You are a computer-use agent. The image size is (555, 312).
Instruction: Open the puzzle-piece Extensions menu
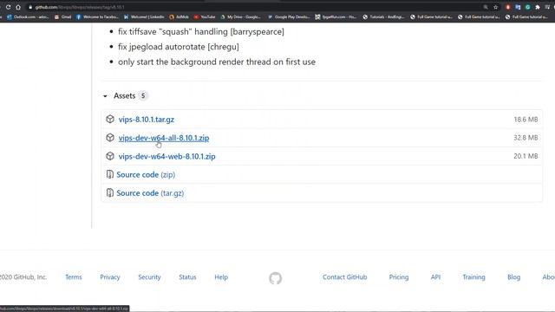538,7
